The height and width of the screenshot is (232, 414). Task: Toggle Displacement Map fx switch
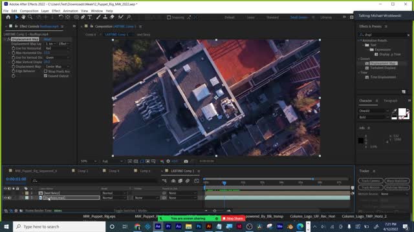tap(8, 39)
